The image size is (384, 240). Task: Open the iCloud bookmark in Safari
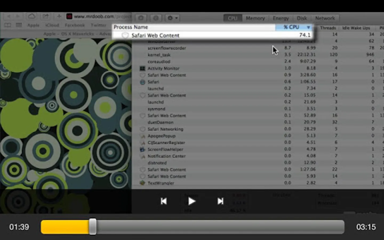coord(52,25)
